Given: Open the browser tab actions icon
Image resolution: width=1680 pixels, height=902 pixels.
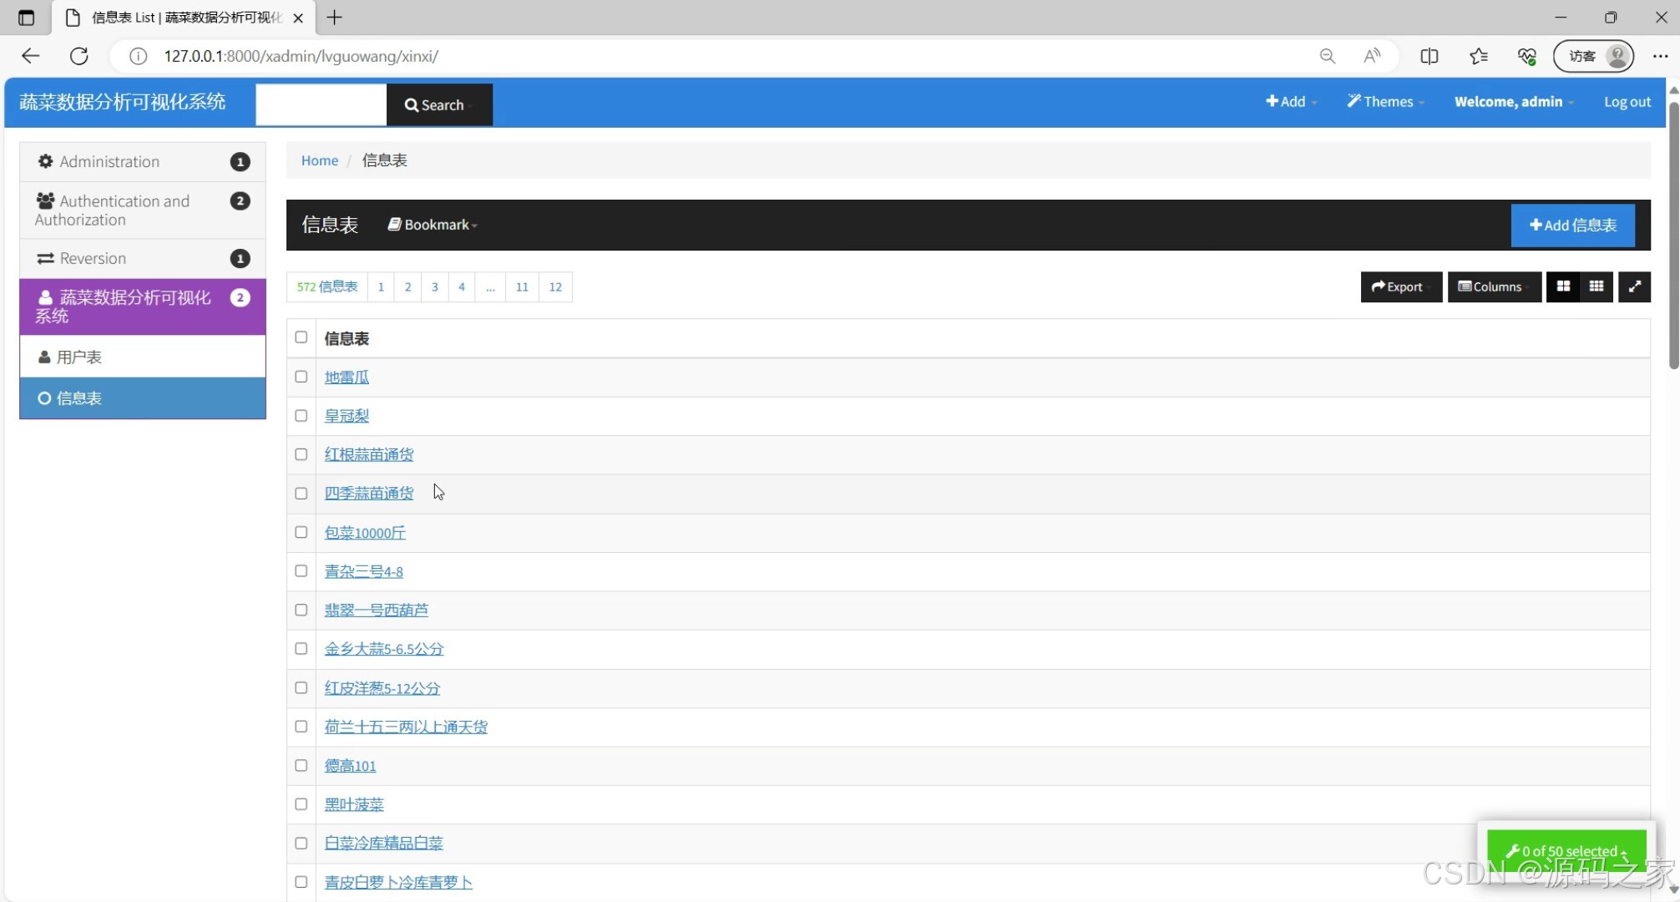Looking at the screenshot, I should coord(26,18).
